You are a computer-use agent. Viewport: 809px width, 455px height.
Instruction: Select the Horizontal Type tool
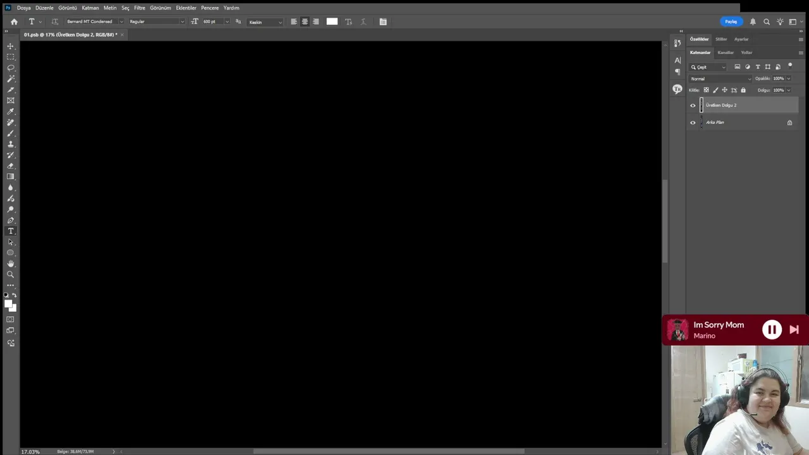11,231
